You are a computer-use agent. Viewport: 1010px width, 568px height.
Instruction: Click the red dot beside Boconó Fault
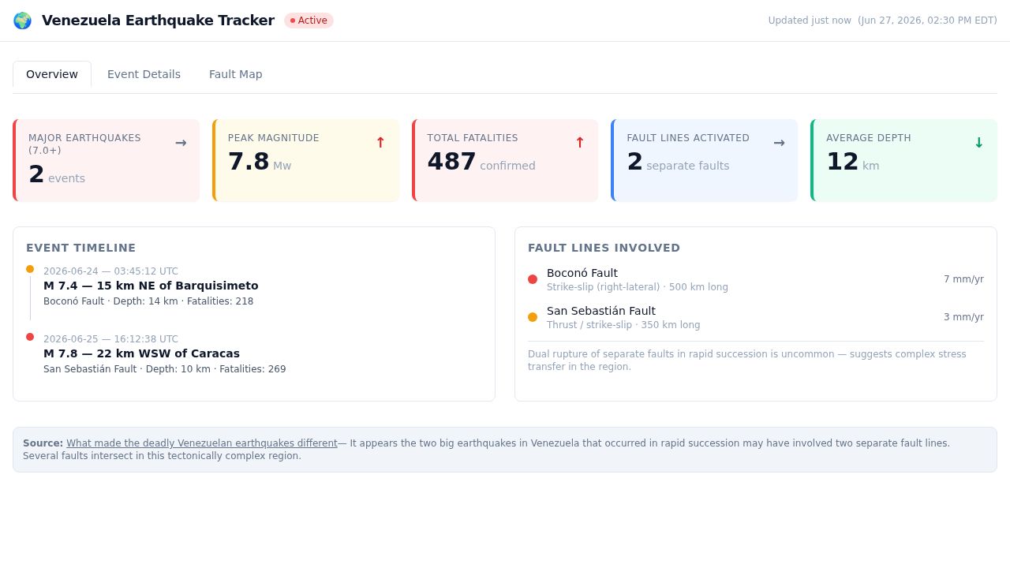pos(533,279)
